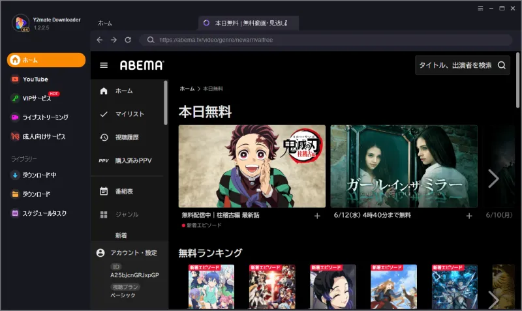Expand the ジャンル menu section
The image size is (522, 311).
pyautogui.click(x=127, y=215)
